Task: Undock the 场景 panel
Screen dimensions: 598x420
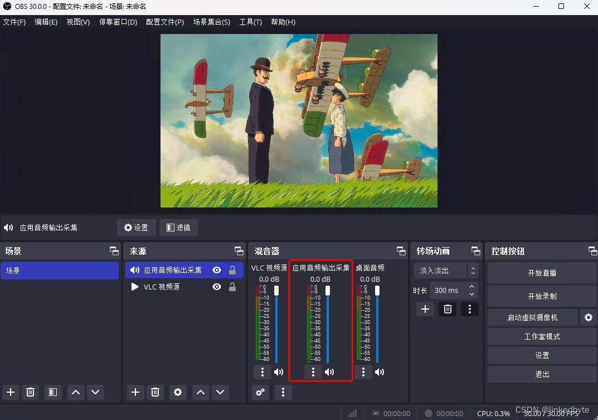Action: coord(114,251)
